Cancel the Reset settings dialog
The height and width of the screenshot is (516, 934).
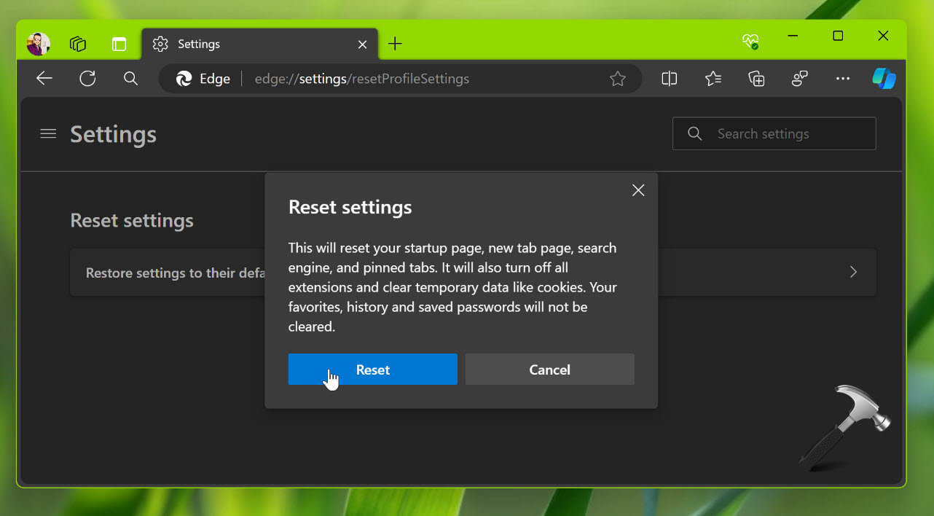(549, 370)
